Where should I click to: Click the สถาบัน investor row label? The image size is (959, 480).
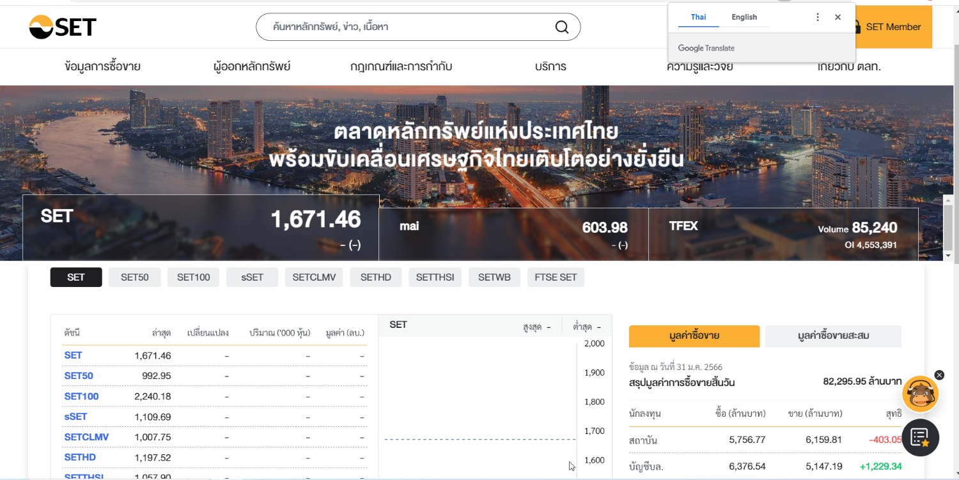point(643,440)
